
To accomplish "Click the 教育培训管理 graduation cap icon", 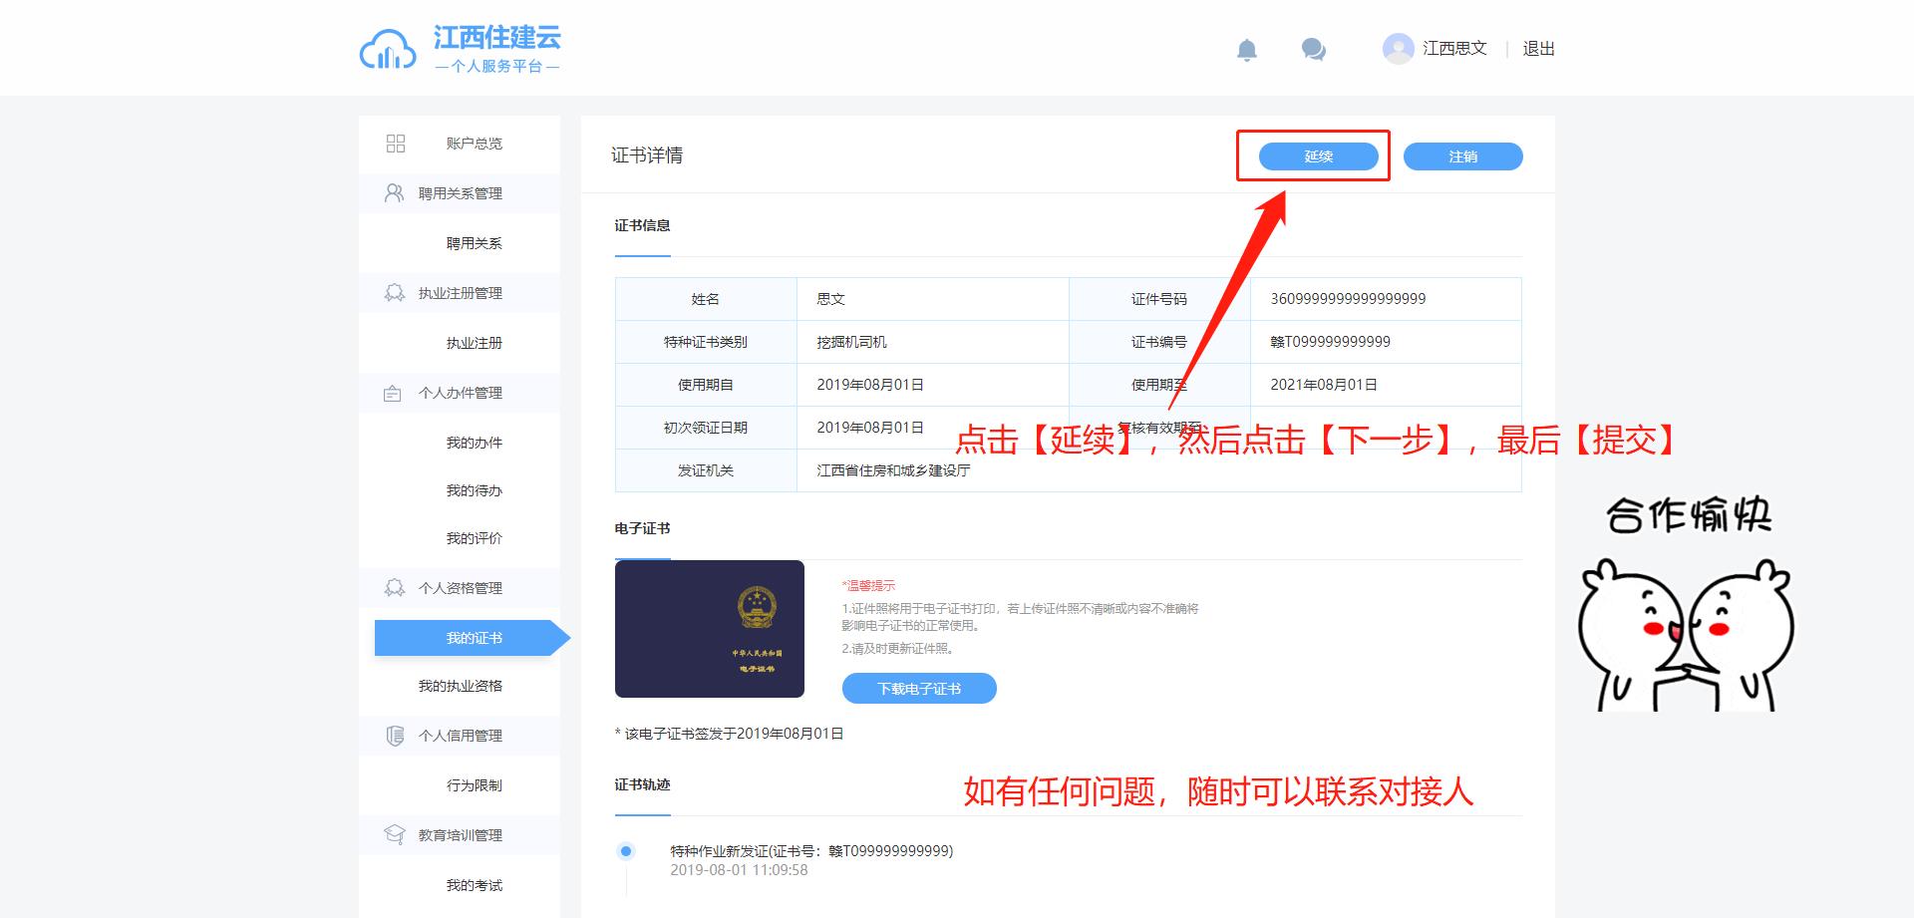I will (x=395, y=835).
